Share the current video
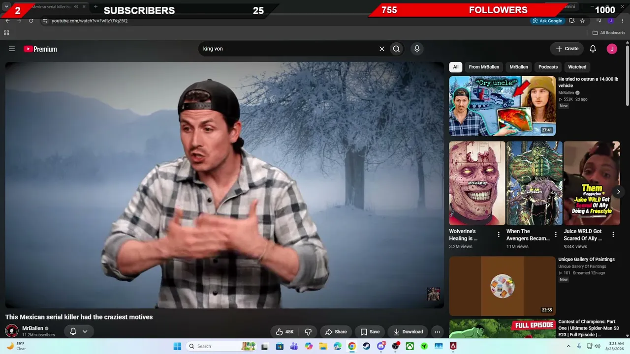 coord(336,332)
